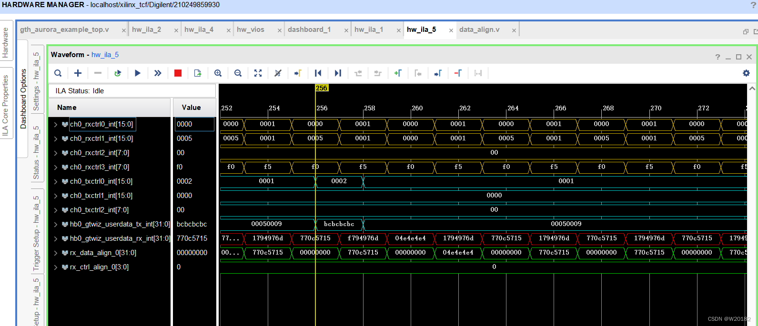The height and width of the screenshot is (326, 758).
Task: Close the hw_ila_1 tab
Action: (399, 30)
